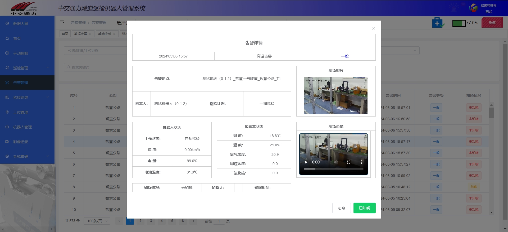Screen dimensions: 508x232
Task: Open 工位管理 in the sidebar
Action: click(27, 112)
